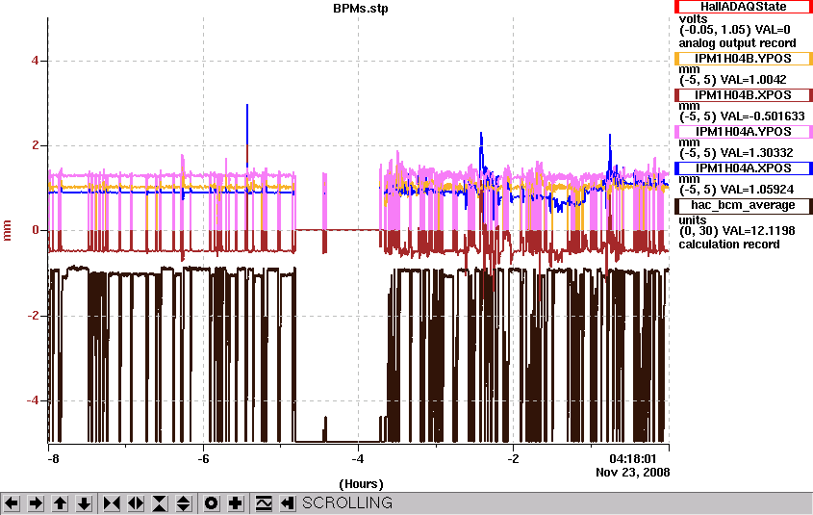Click the -8 hours tick label

point(53,459)
